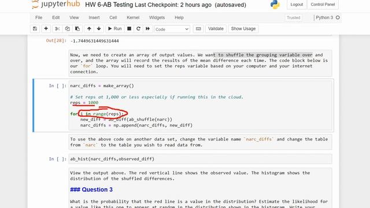Save notebook with the floppy disk icon
Image resolution: width=370 pixels, height=208 pixels.
[35, 29]
